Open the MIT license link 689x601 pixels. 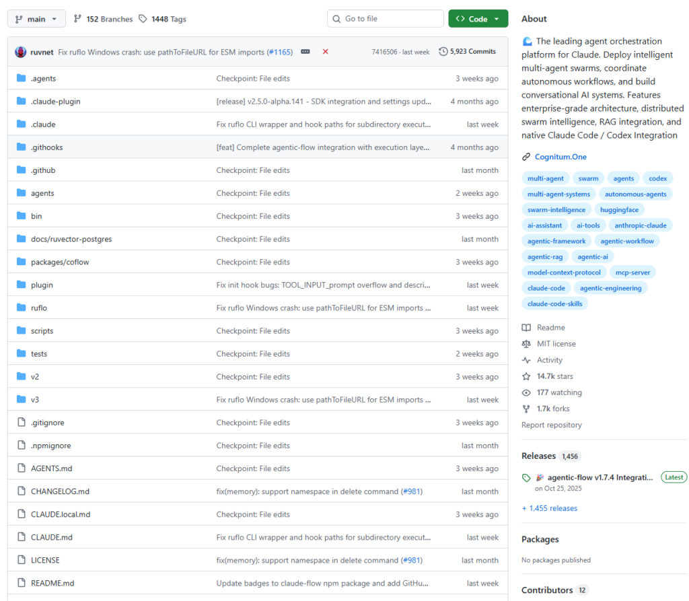[556, 344]
